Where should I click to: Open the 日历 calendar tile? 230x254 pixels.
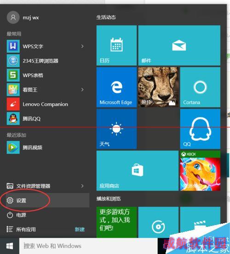coord(116,45)
